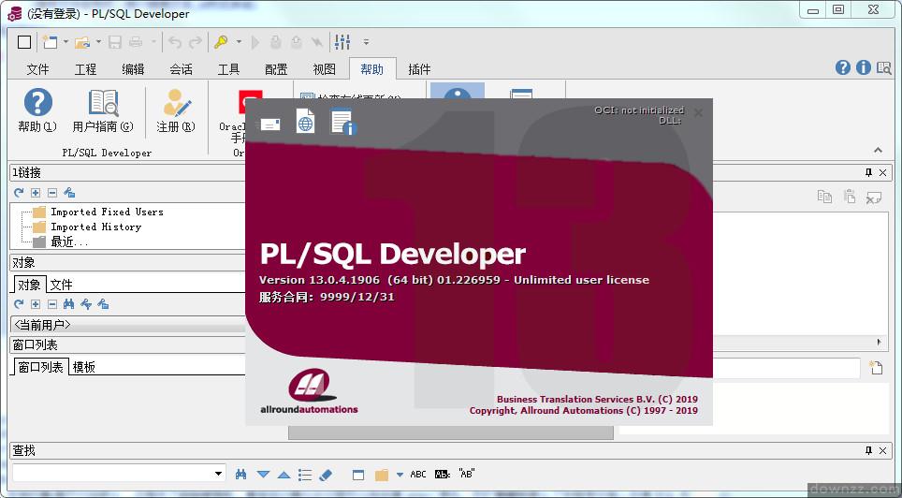The height and width of the screenshot is (498, 902).
Task: Click the find-in-document icon at top right
Action: tap(883, 68)
